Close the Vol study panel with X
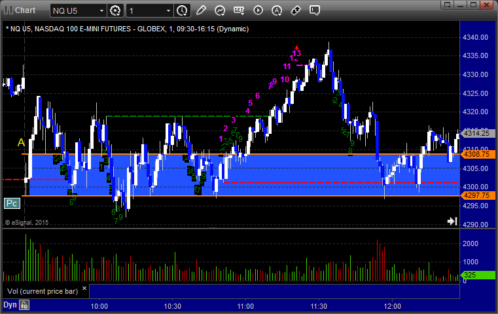 click(84, 289)
